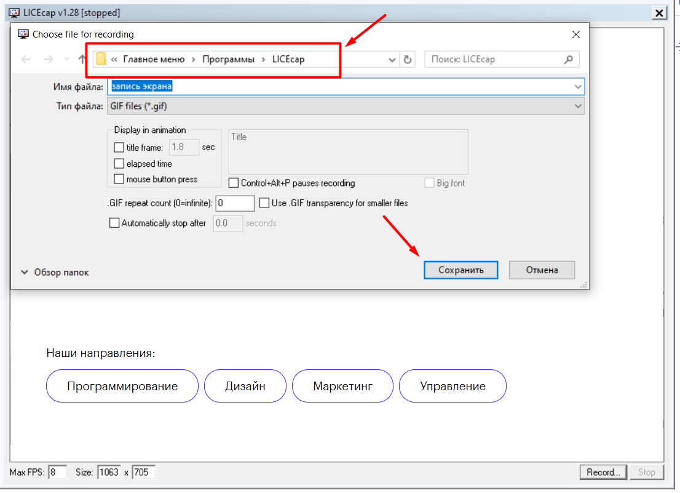The height and width of the screenshot is (493, 680).
Task: Enable the mouse button press checkbox
Action: pos(119,179)
